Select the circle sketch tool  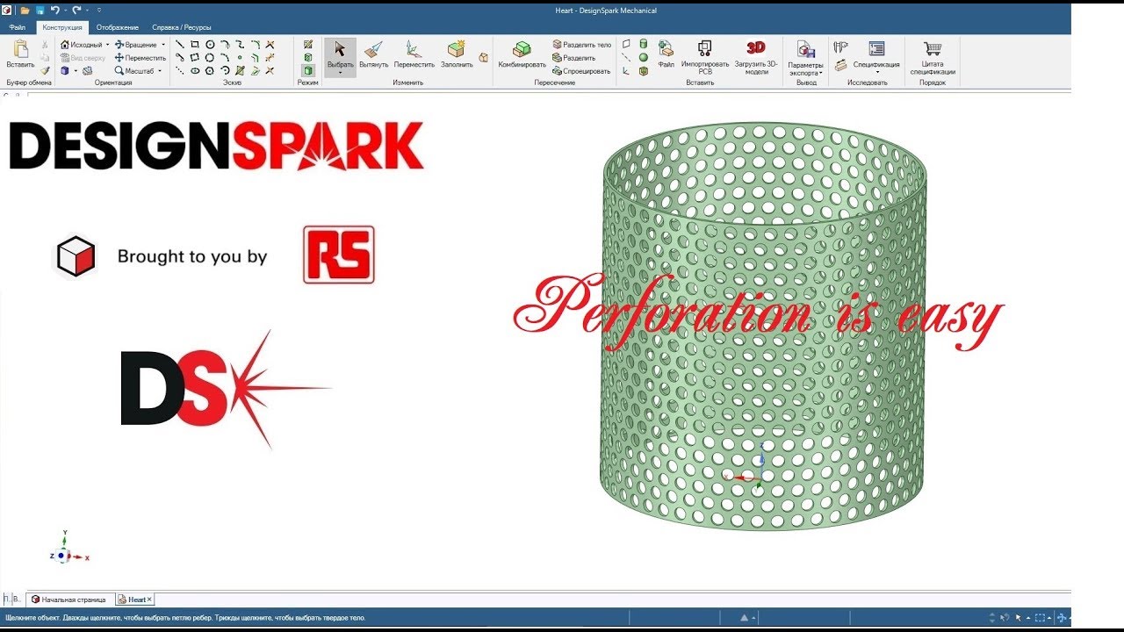point(210,45)
